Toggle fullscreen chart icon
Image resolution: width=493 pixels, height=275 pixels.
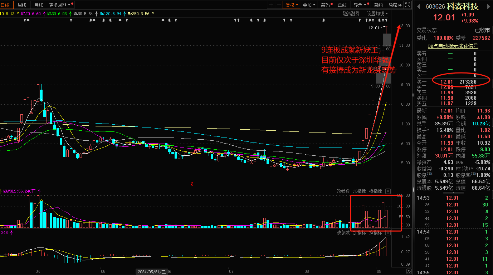408,5
